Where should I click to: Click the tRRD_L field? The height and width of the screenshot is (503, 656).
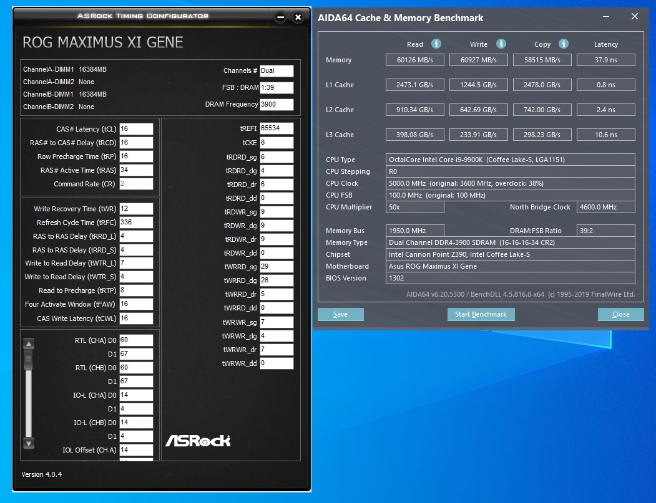coord(136,236)
